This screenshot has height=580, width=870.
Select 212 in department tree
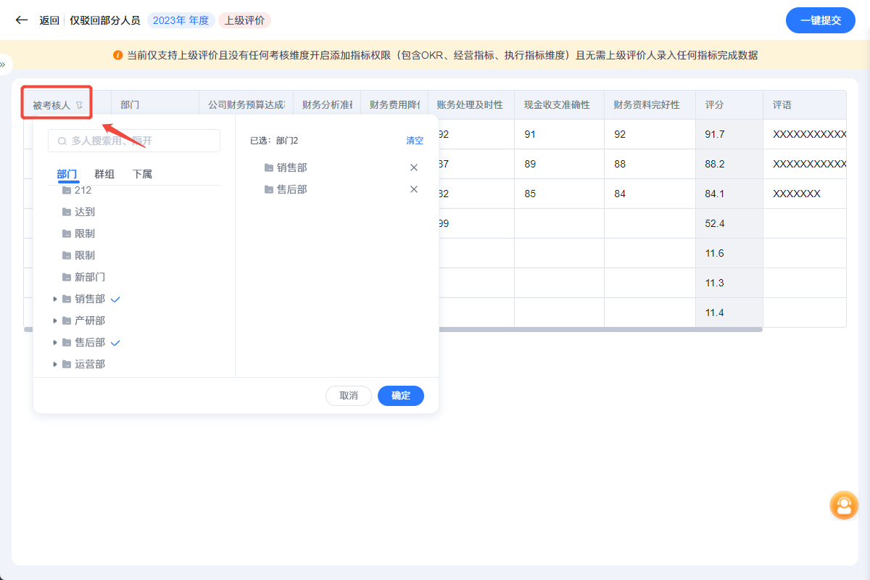pyautogui.click(x=83, y=190)
